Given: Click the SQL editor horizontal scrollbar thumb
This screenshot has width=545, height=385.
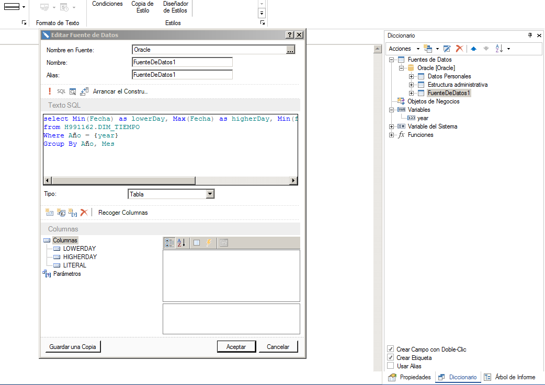Looking at the screenshot, I should pyautogui.click(x=124, y=181).
